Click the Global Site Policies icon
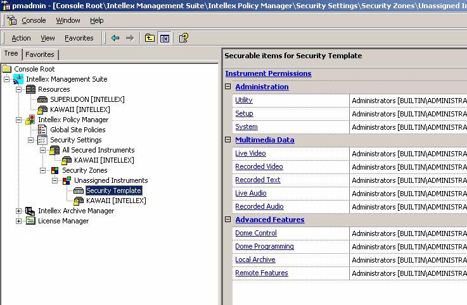This screenshot has width=467, height=305. [42, 130]
